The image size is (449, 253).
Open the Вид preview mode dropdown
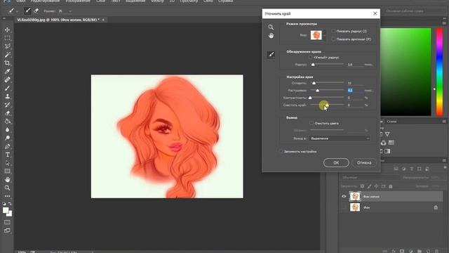(325, 35)
